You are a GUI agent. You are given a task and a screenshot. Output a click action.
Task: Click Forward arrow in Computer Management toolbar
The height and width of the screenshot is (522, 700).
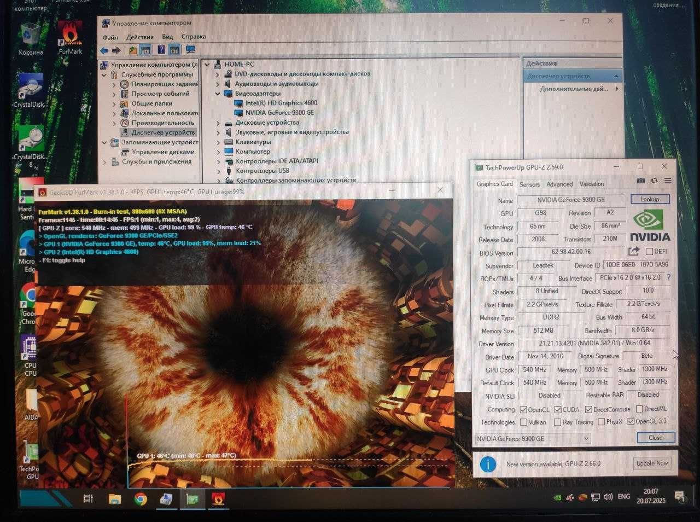pos(116,50)
